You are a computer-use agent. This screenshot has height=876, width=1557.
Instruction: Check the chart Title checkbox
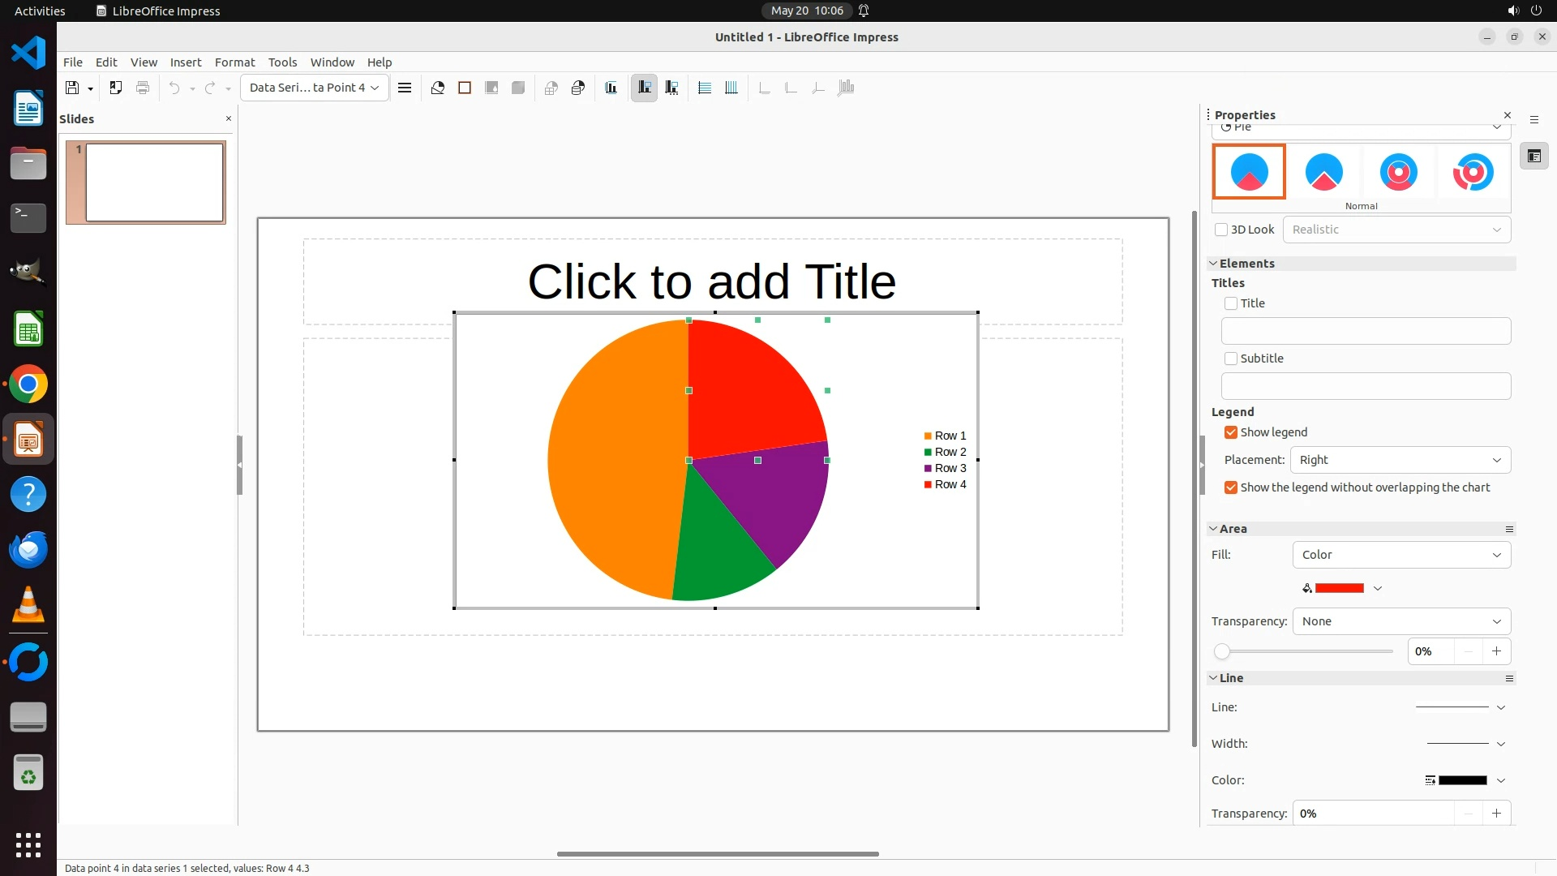(x=1231, y=303)
